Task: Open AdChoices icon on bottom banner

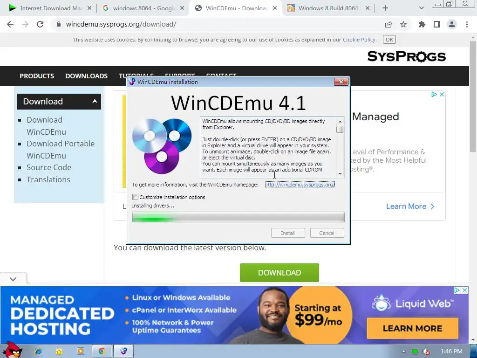Action: pos(457,290)
